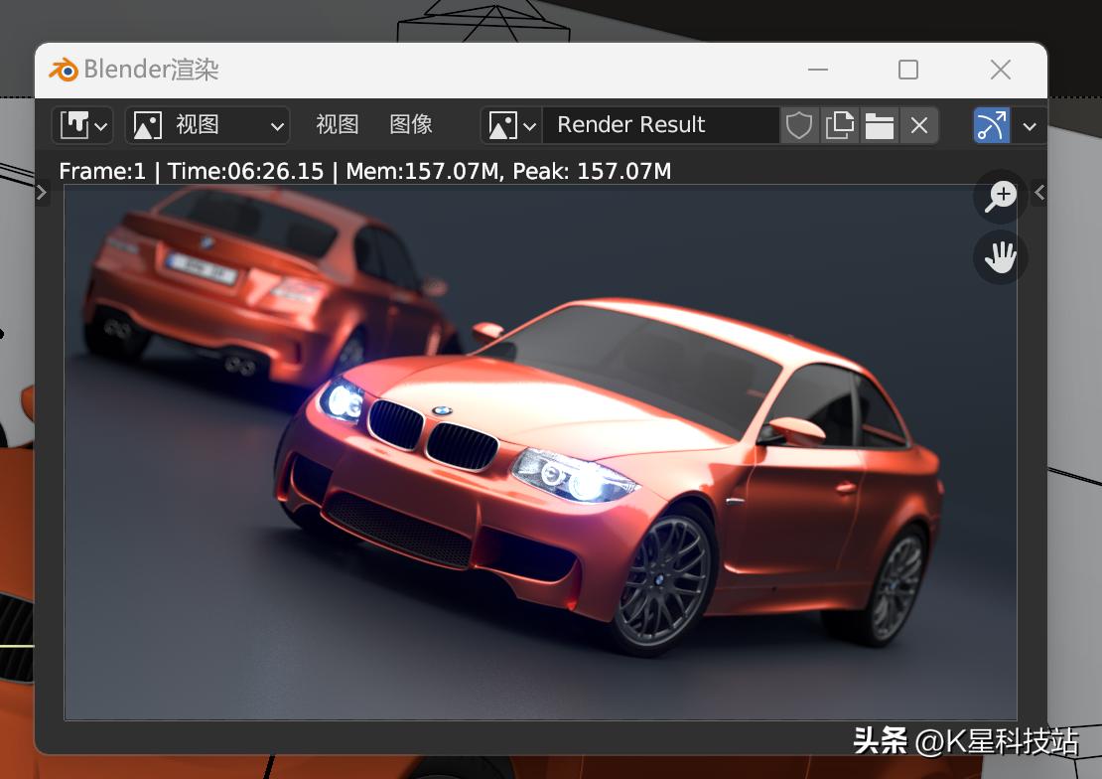Click the zoom magnifier gizmo
The width and height of the screenshot is (1102, 779).
[x=1000, y=197]
